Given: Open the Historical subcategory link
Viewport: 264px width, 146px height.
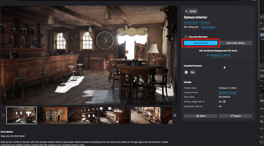Looking at the screenshot, I should [x=205, y=23].
